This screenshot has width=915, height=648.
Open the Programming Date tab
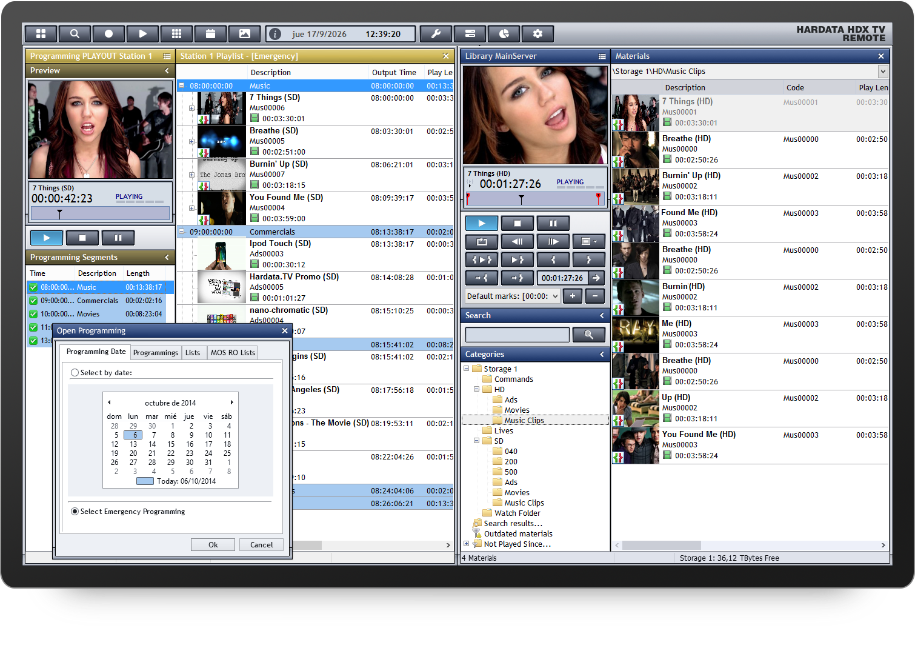tap(96, 352)
